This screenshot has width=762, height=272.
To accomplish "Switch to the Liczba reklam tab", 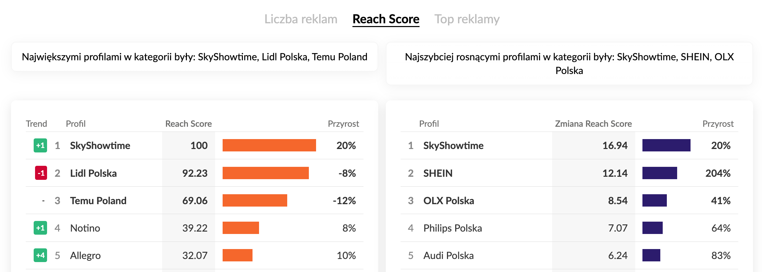I will [301, 19].
